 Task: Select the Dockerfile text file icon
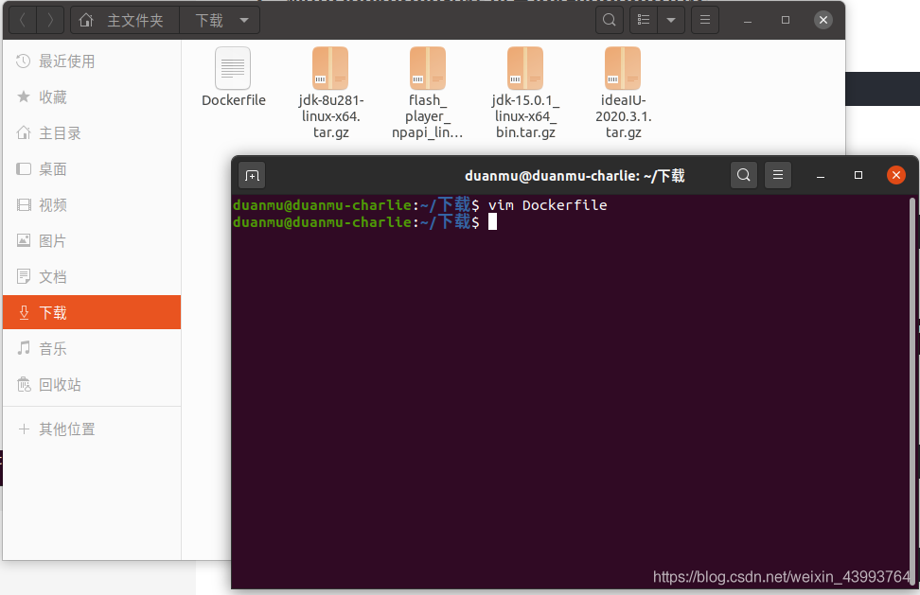click(233, 69)
